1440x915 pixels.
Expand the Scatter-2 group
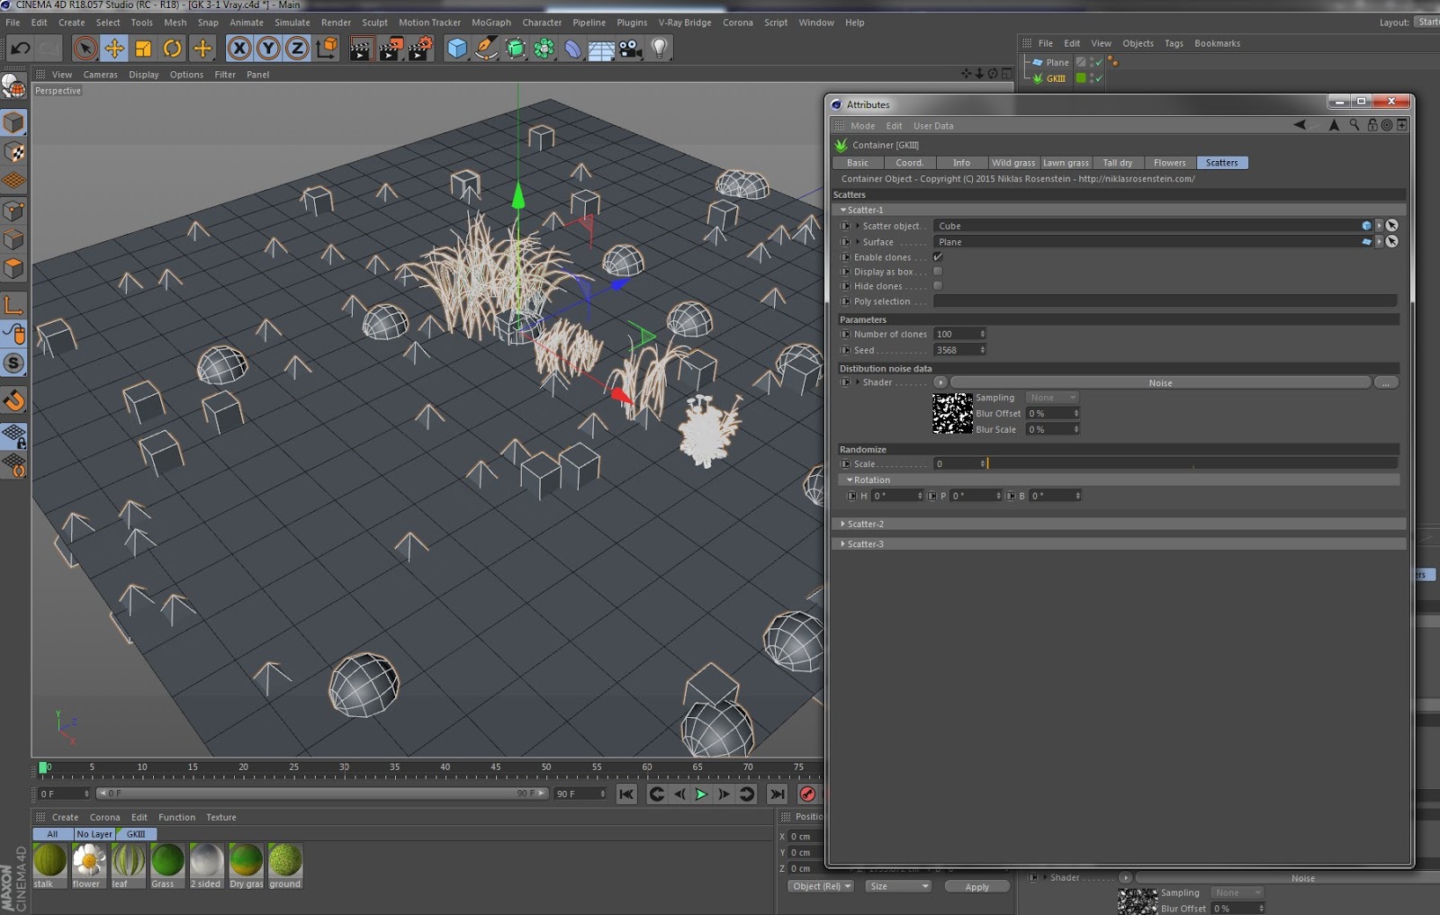(x=843, y=524)
